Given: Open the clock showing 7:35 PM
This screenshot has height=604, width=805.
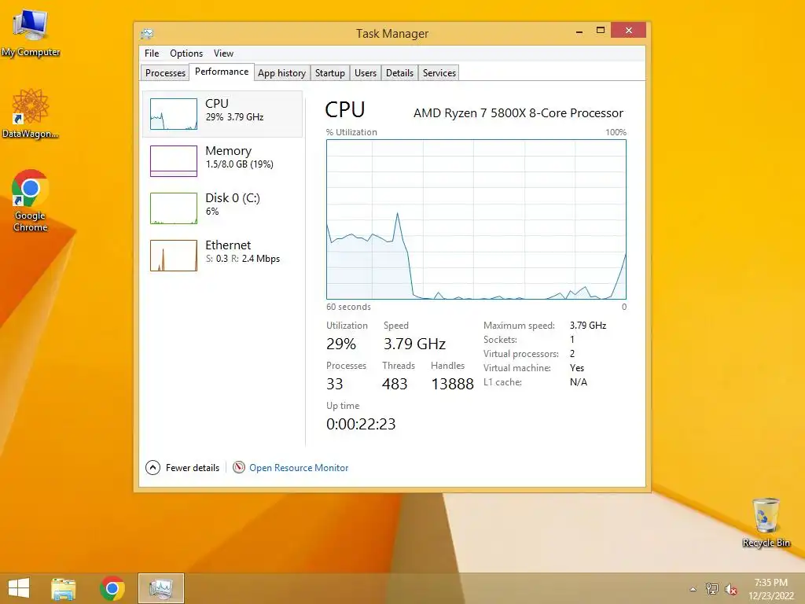Looking at the screenshot, I should [x=770, y=588].
